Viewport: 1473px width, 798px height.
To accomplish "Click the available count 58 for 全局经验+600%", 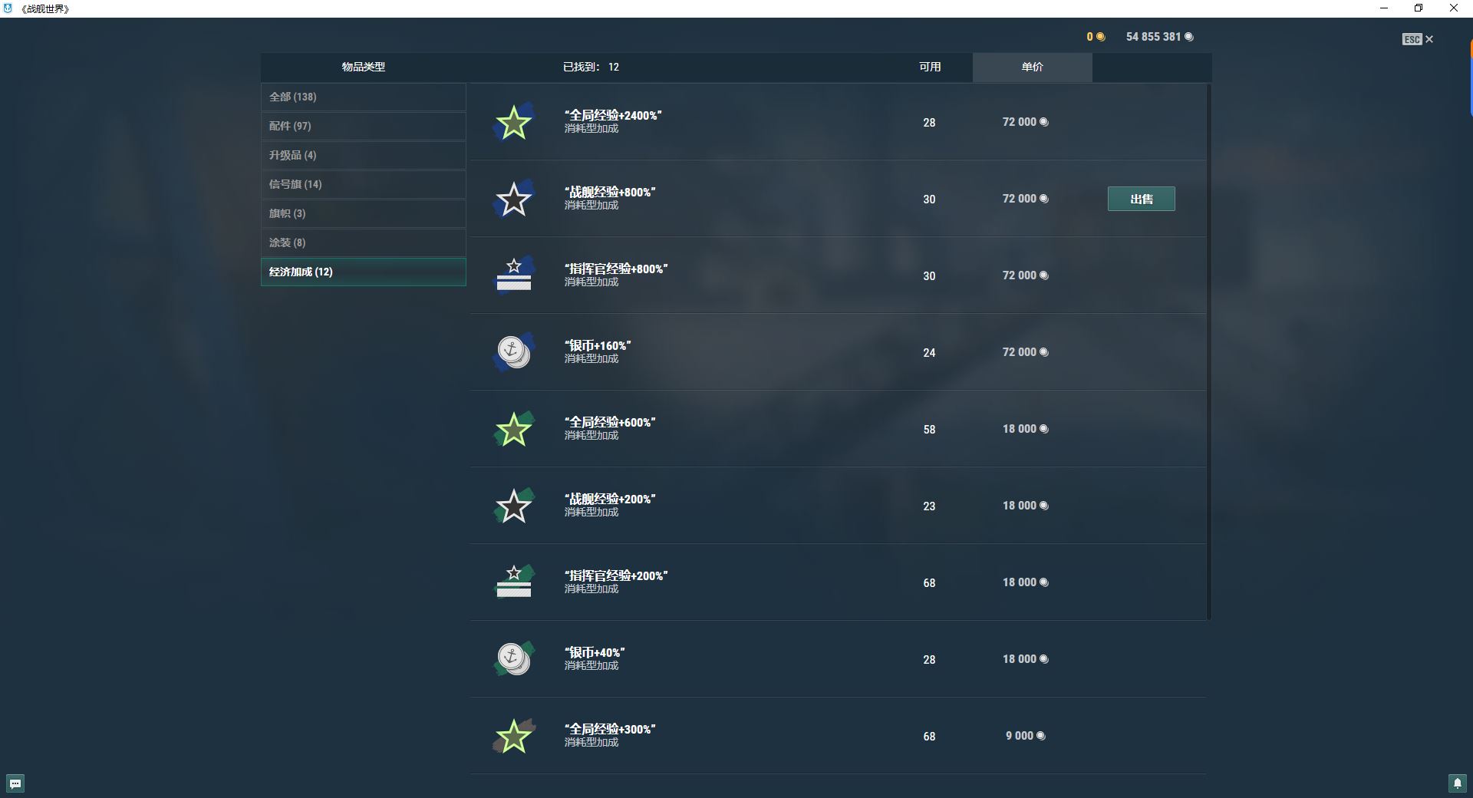I will coord(929,430).
